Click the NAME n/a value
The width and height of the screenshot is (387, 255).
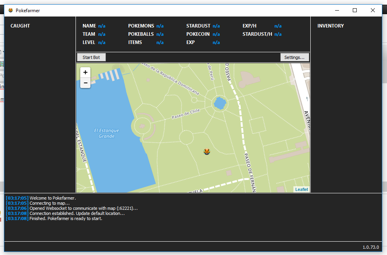[x=102, y=26]
